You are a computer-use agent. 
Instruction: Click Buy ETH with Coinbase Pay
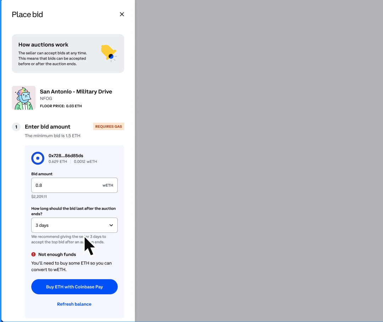tap(74, 287)
